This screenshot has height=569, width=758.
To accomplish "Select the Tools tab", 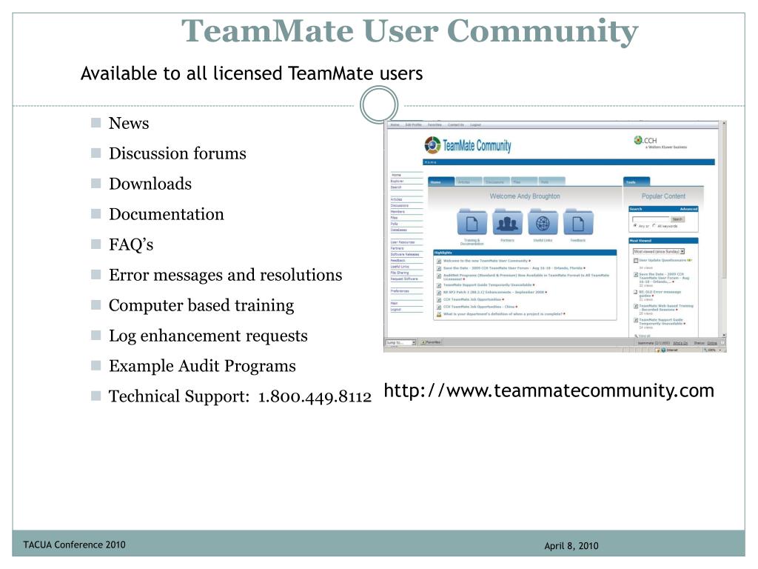I will (x=637, y=182).
